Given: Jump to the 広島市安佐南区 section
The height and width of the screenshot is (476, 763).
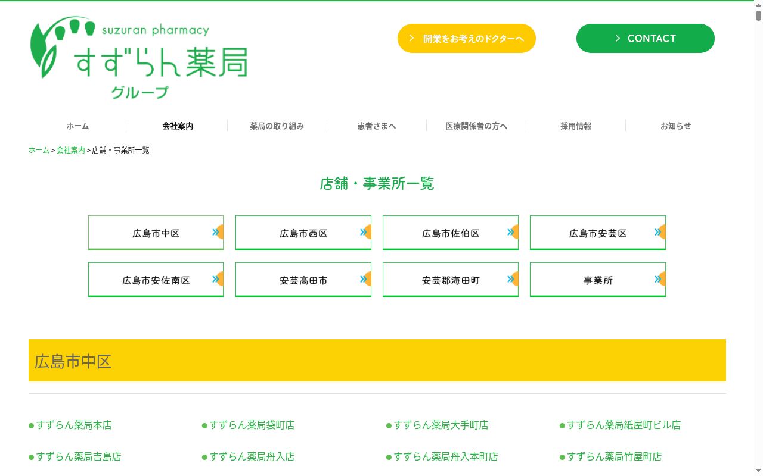Looking at the screenshot, I should tap(156, 280).
